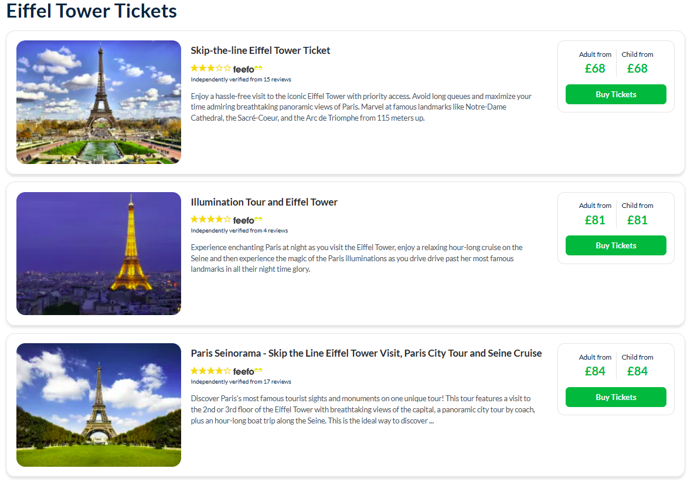The height and width of the screenshot is (482, 694).
Task: Click the £68 adult price
Action: point(595,69)
